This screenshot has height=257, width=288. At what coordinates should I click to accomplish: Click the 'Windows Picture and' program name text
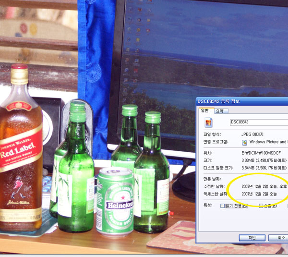268,142
